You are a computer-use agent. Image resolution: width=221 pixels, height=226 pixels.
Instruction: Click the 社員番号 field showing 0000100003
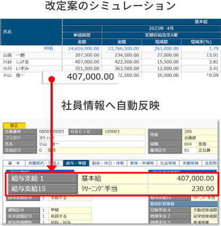[52, 132]
